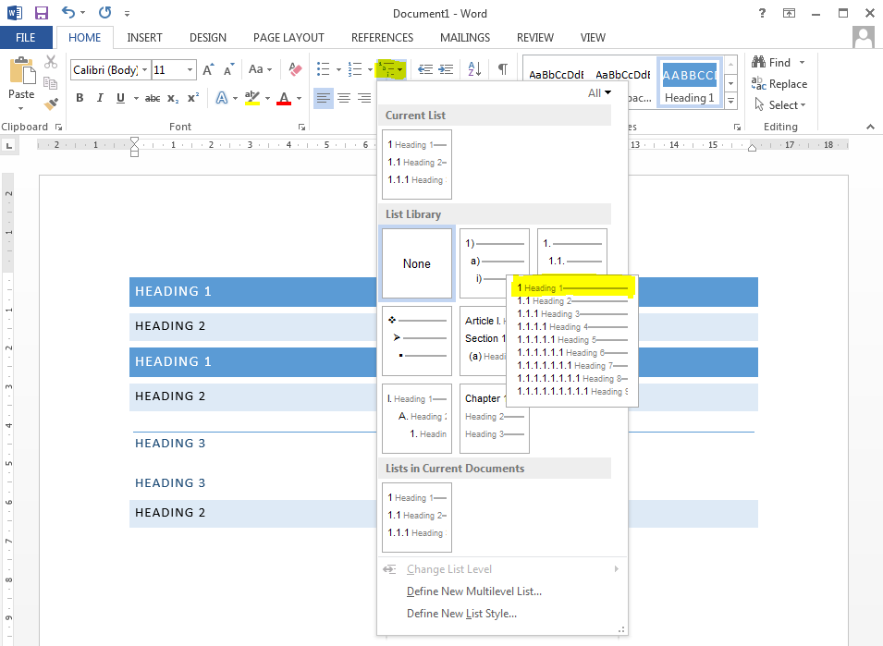Apply Subscript formatting
This screenshot has height=646, width=883.
point(173,97)
